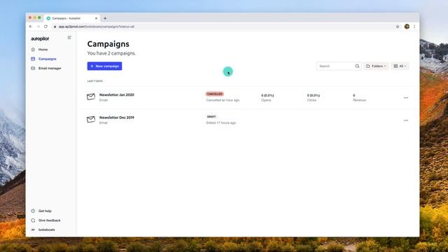Click the Newsletter Jan 2020 envelope icon
The width and height of the screenshot is (448, 252).
tap(91, 97)
